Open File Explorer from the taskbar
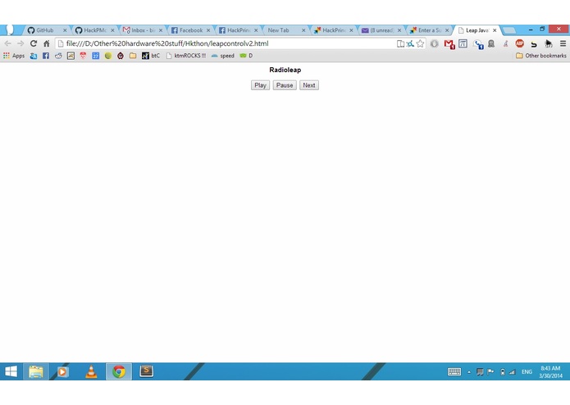 click(x=36, y=371)
